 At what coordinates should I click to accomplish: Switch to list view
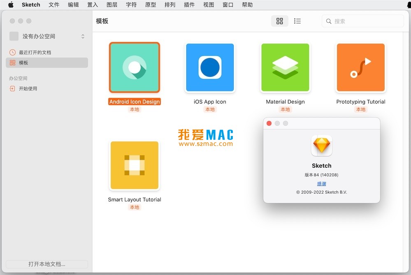[x=297, y=21]
